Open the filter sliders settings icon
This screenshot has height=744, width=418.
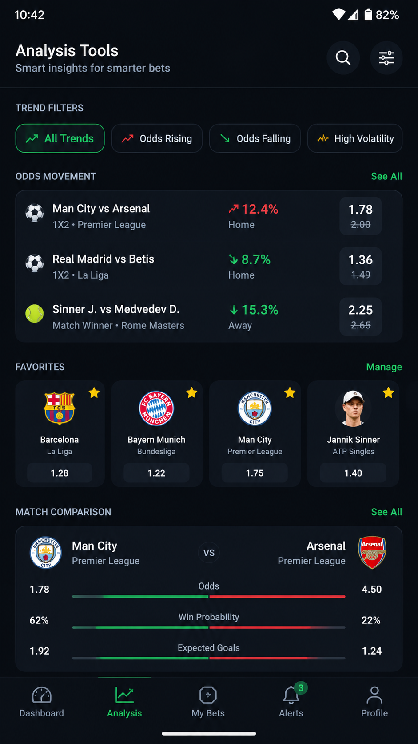pyautogui.click(x=386, y=58)
